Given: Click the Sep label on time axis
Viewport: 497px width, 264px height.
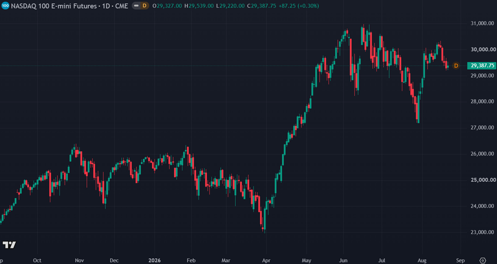Looking at the screenshot, I should click(x=461, y=261).
